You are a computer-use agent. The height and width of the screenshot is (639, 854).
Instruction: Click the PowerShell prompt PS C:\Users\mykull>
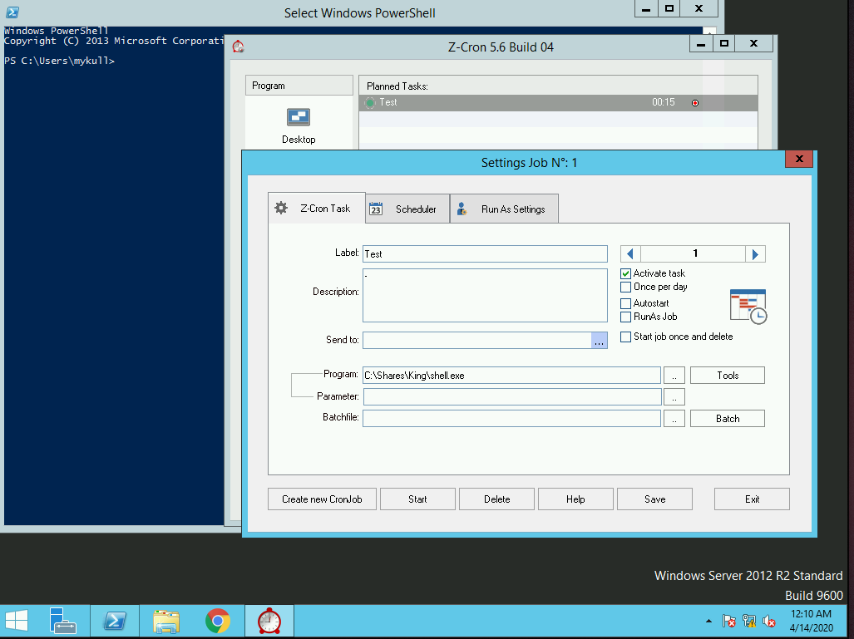tap(59, 61)
